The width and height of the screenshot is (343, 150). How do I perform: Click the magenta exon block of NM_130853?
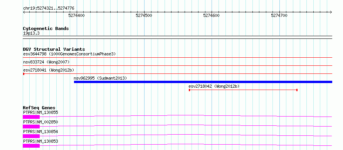[31, 146]
